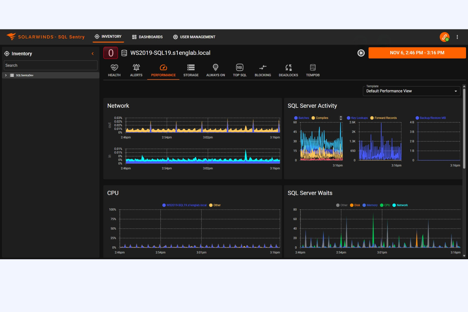This screenshot has width=468, height=312.
Task: Click the WS2019-SQL19 server name
Action: click(170, 53)
